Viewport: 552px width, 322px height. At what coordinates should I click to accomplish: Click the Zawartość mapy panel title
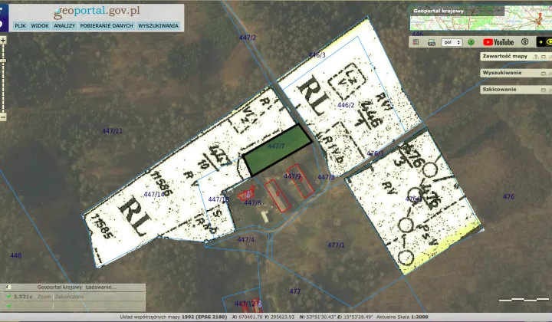504,56
